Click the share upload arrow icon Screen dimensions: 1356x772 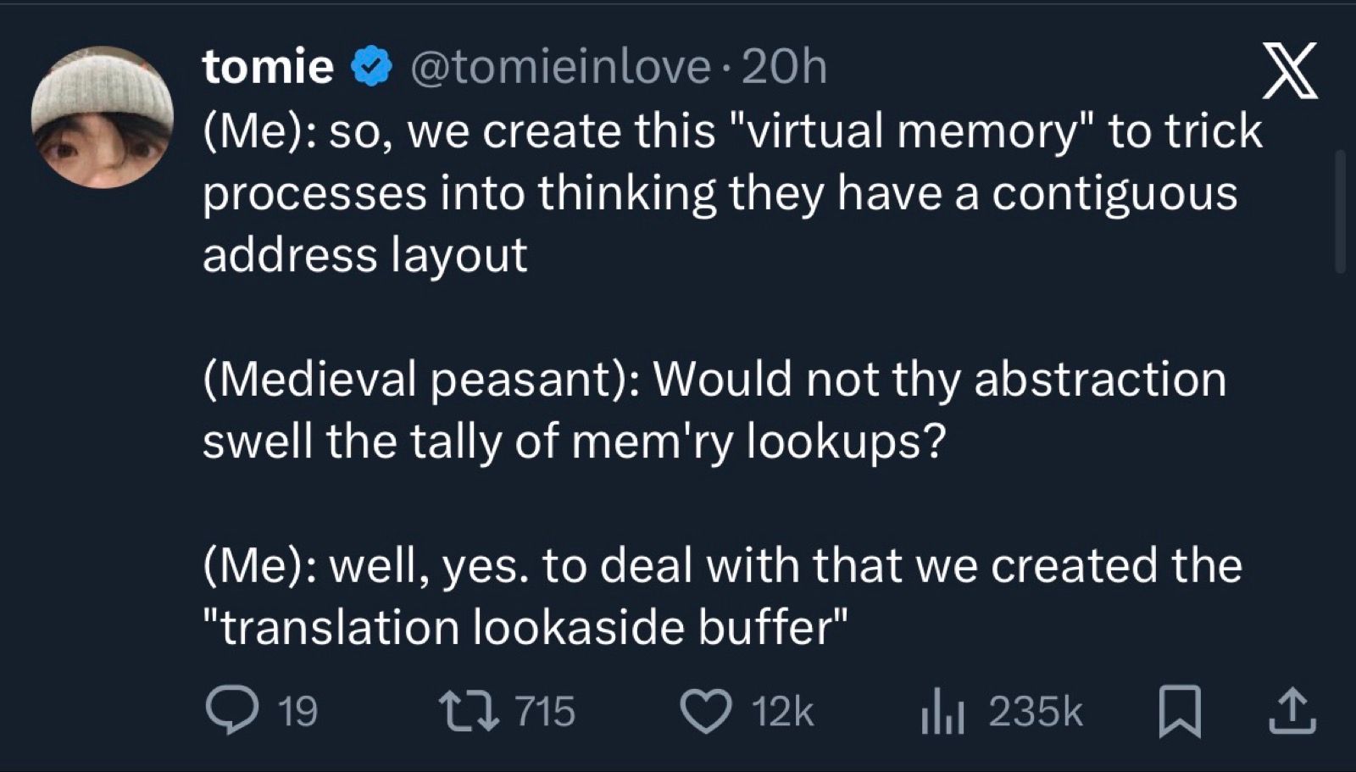pyautogui.click(x=1292, y=711)
